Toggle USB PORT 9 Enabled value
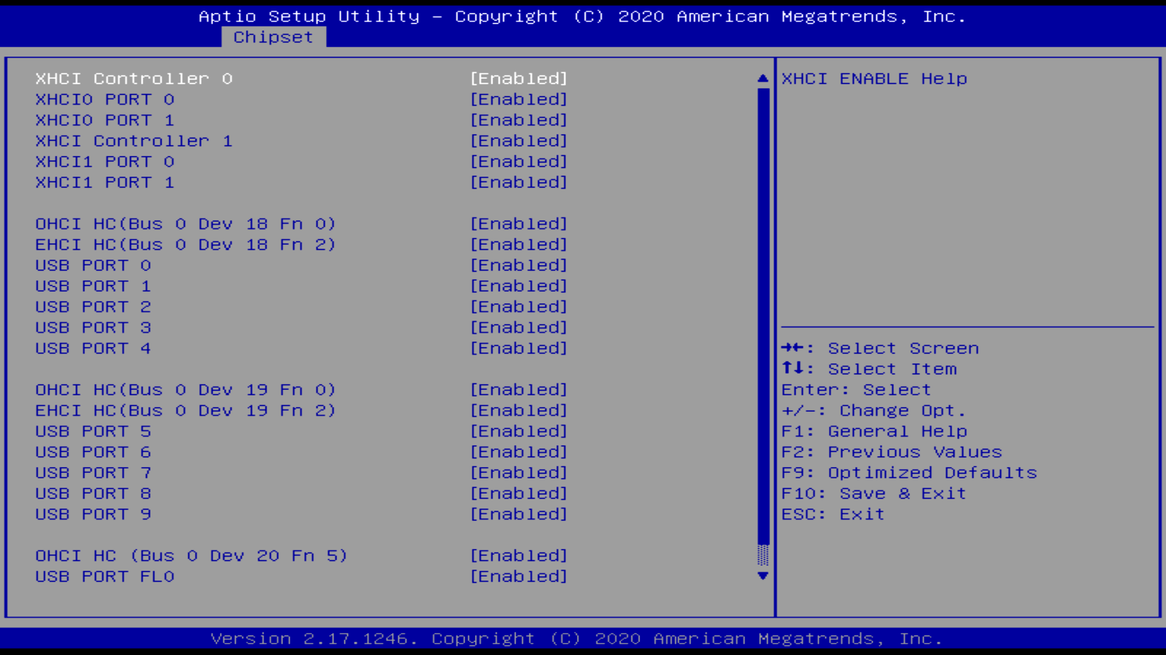This screenshot has height=655, width=1166. pos(519,514)
